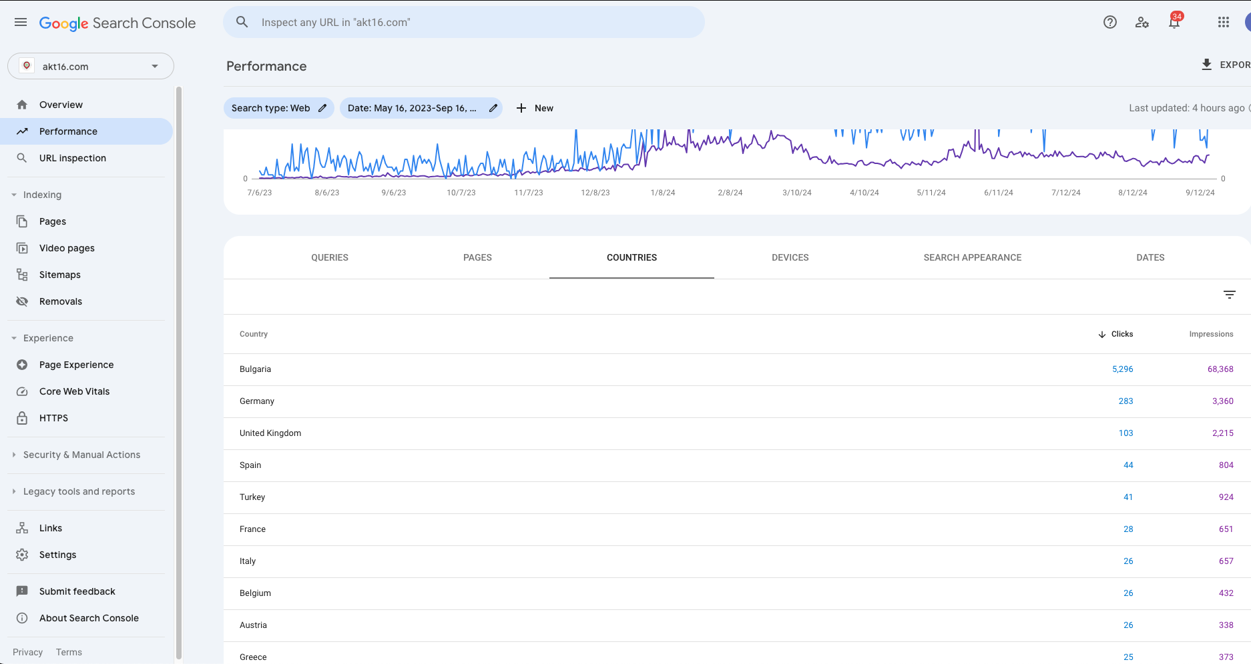Select the United Kingdom row

tap(737, 433)
